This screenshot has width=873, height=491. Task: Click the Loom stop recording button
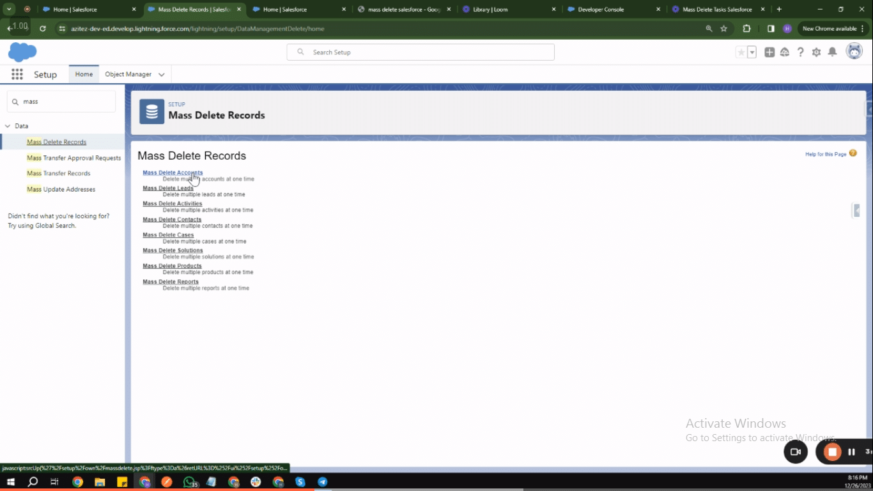pos(832,452)
